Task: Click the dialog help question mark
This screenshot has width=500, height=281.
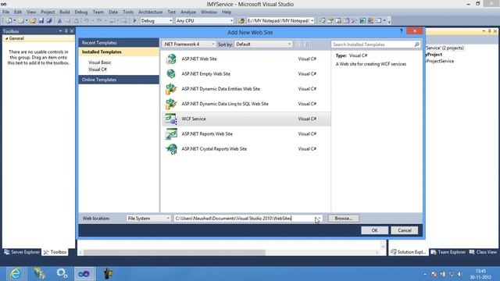Action: click(x=401, y=31)
